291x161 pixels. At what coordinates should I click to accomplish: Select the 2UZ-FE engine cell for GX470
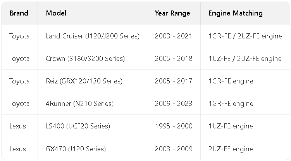[231, 149]
